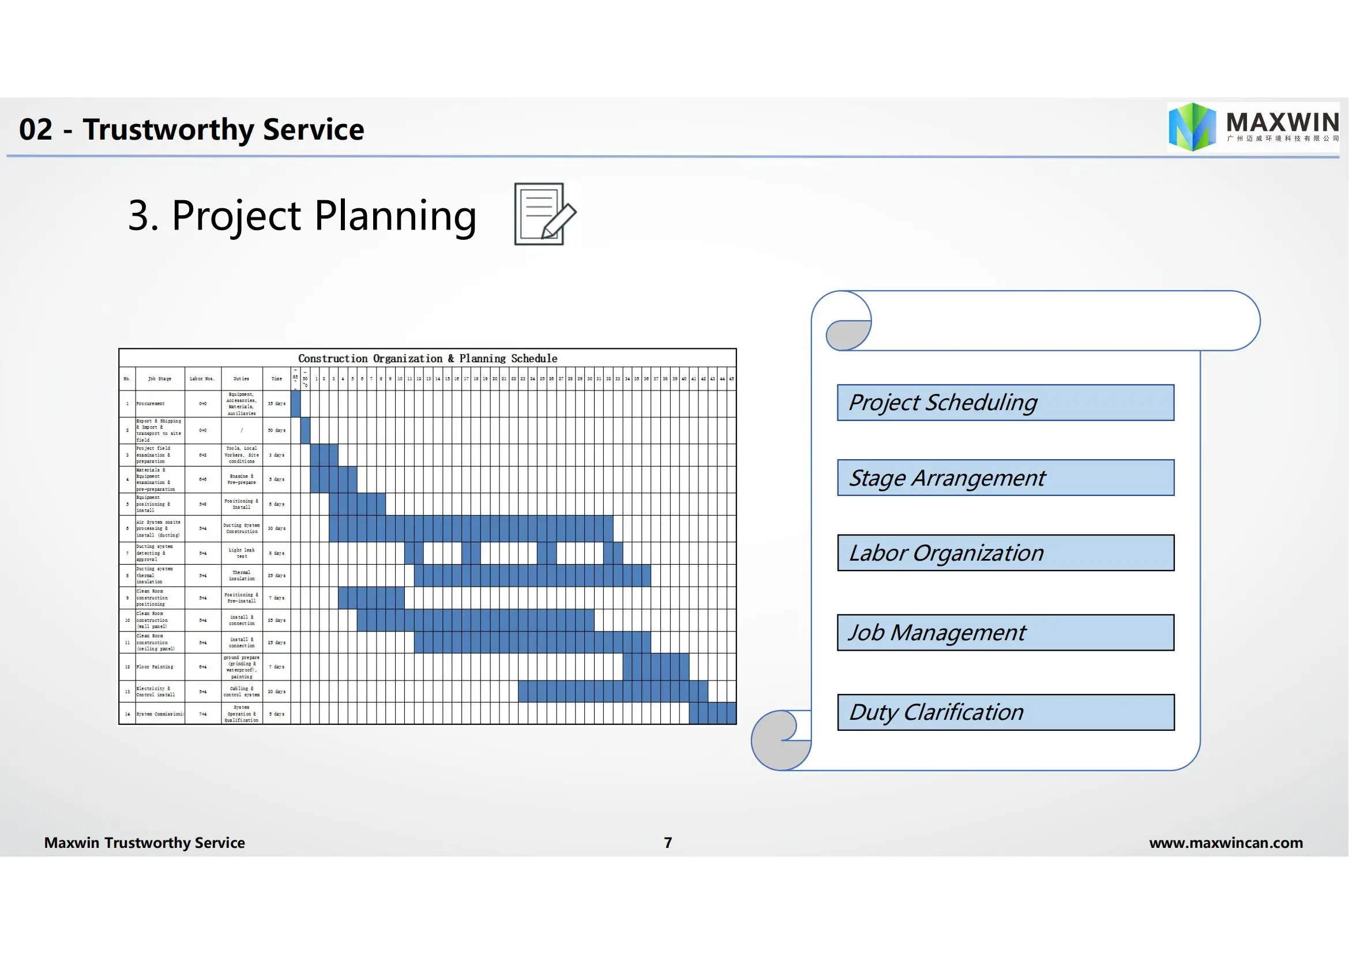Click the green-blue M logo cube
Viewport: 1349px width, 954px height.
[x=1192, y=127]
